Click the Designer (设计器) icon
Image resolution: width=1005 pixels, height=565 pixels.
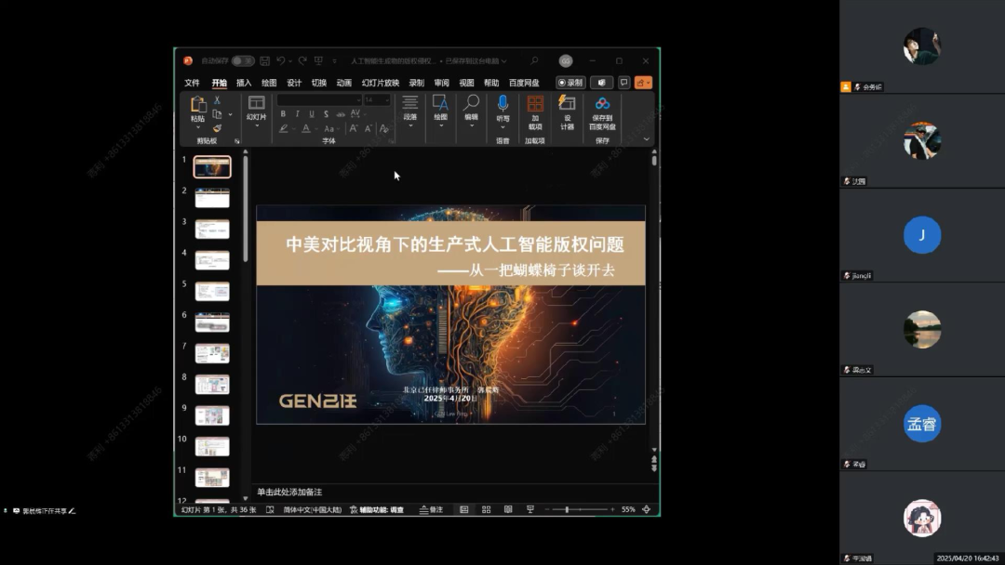[567, 103]
